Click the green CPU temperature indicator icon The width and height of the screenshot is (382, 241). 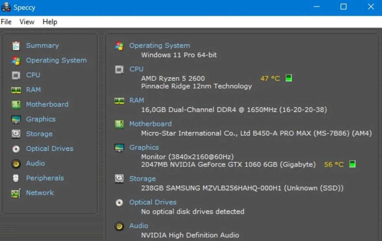pos(288,78)
